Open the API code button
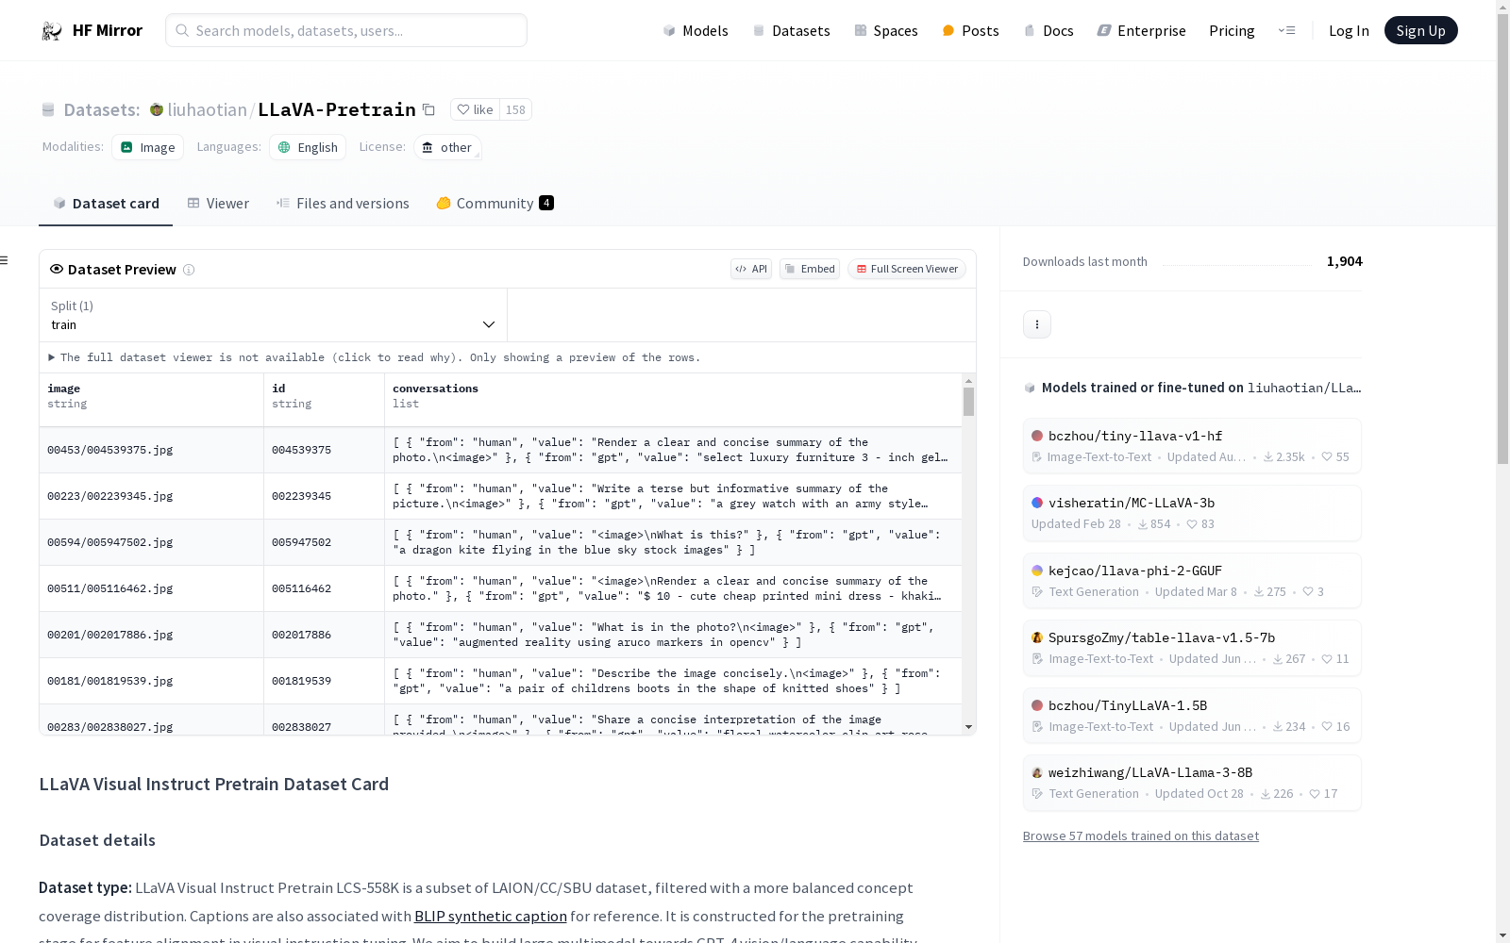This screenshot has width=1510, height=943. (751, 269)
